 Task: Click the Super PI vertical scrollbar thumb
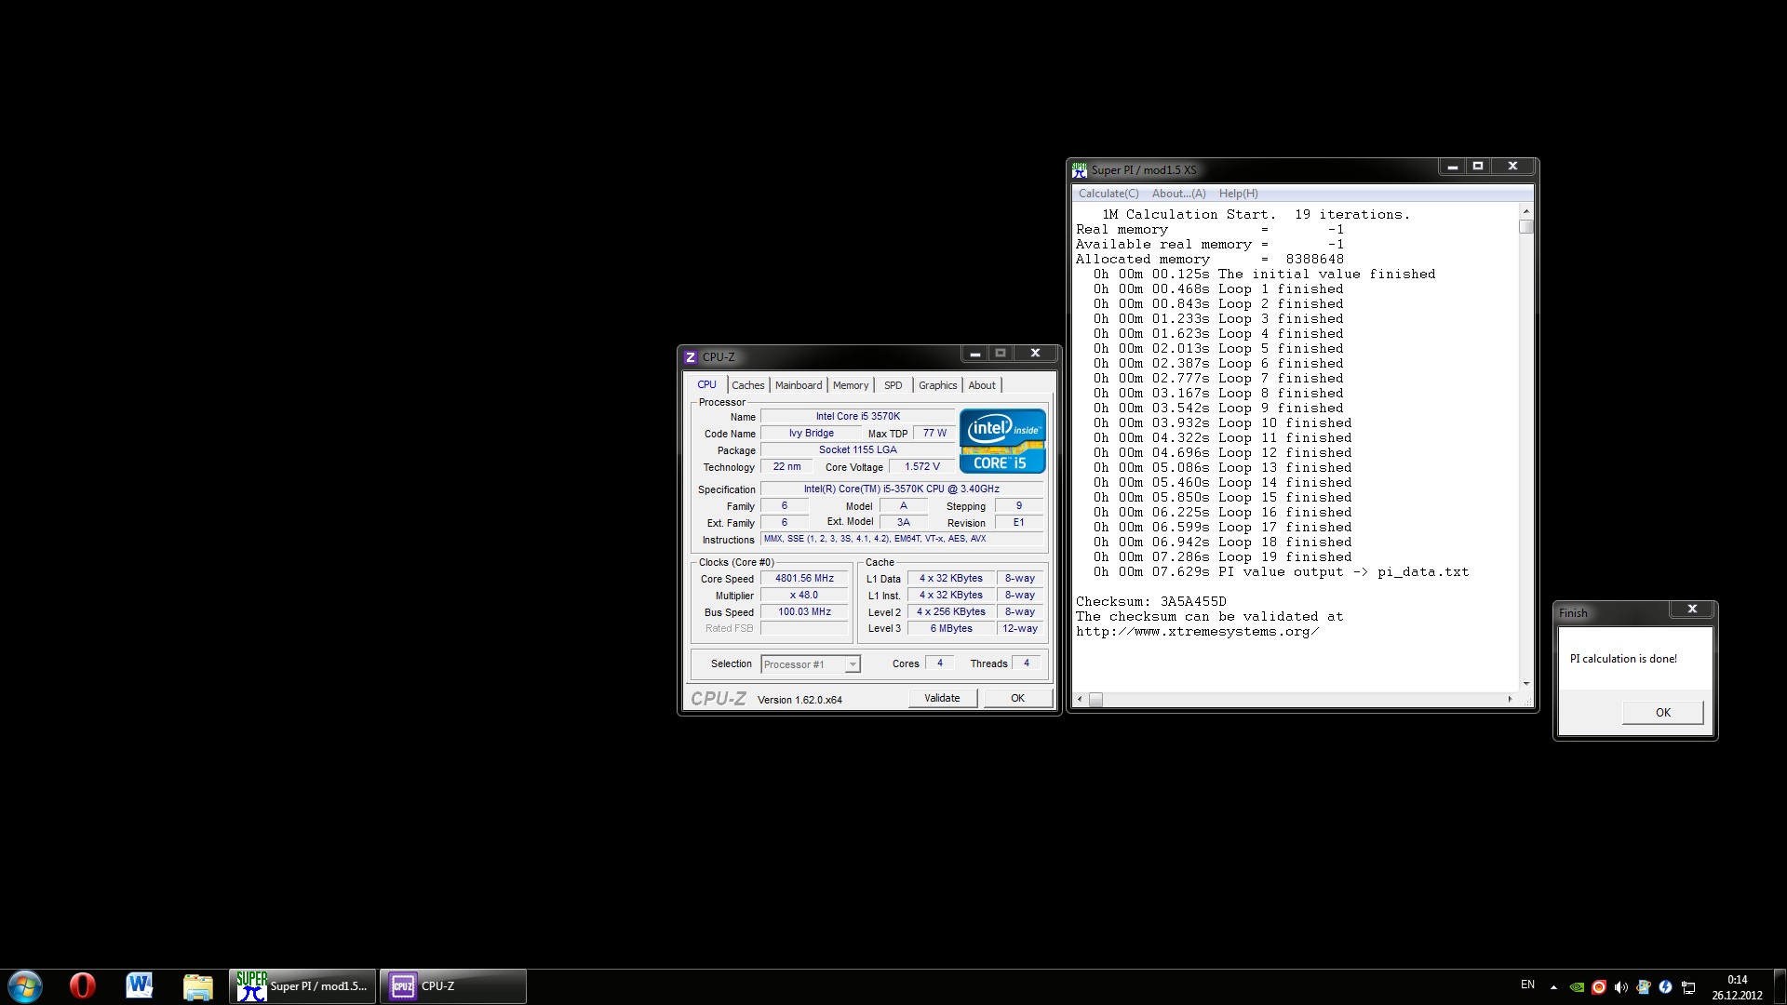coord(1525,226)
